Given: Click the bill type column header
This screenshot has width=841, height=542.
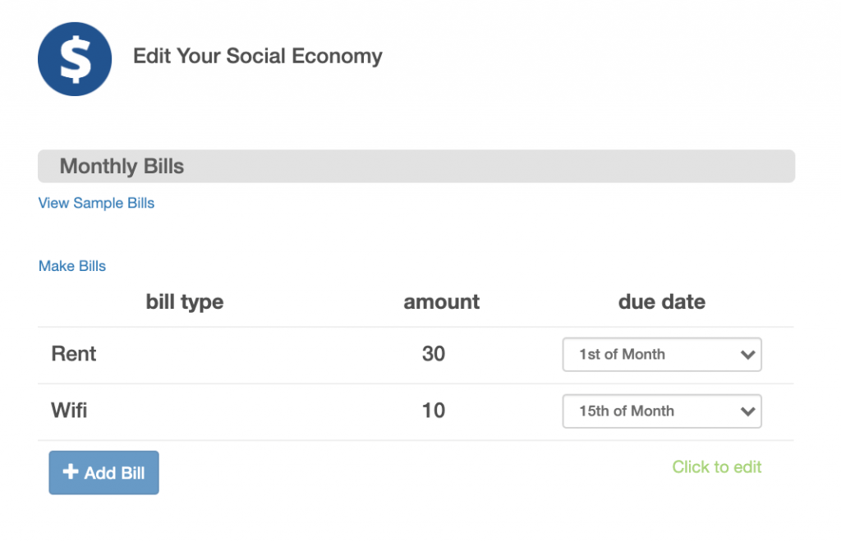Looking at the screenshot, I should pyautogui.click(x=185, y=301).
